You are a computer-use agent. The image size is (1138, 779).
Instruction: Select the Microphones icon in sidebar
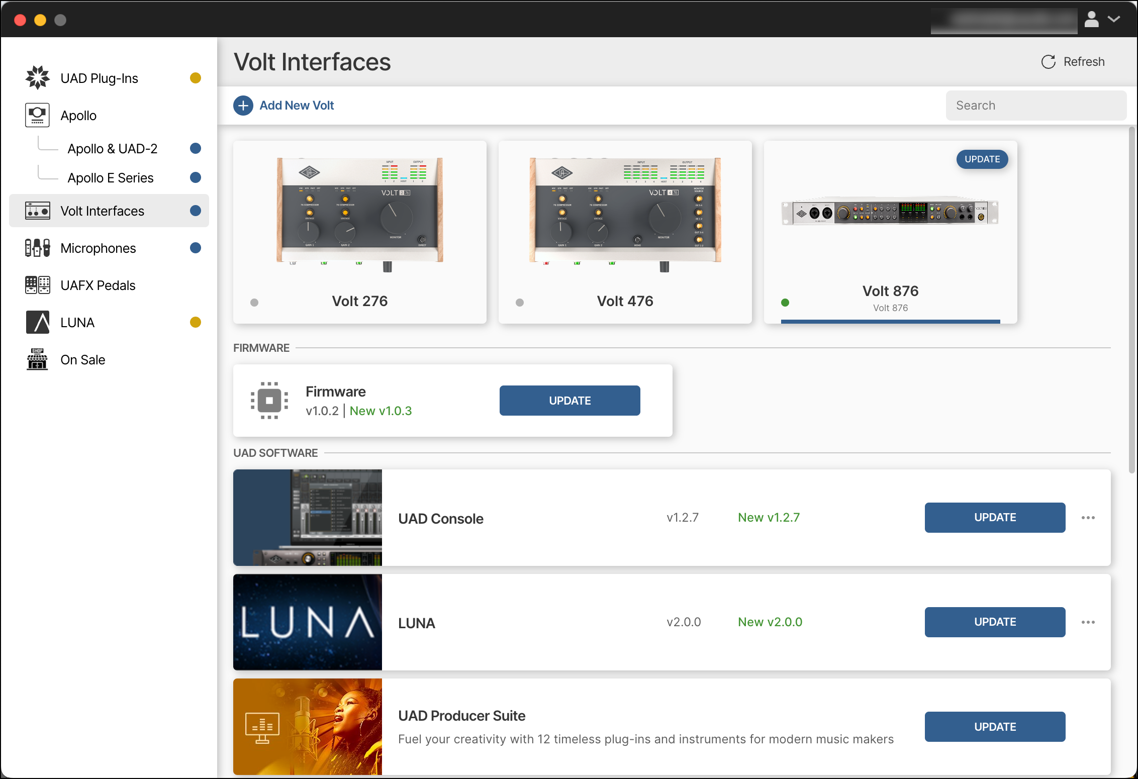tap(37, 248)
